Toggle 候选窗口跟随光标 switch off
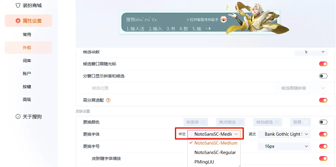The height and width of the screenshot is (167, 336). click(323, 64)
